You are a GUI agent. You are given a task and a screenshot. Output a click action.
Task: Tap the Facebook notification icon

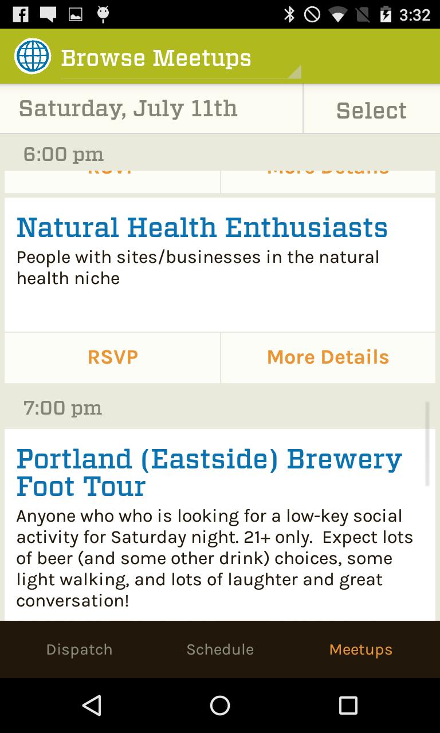click(x=21, y=14)
